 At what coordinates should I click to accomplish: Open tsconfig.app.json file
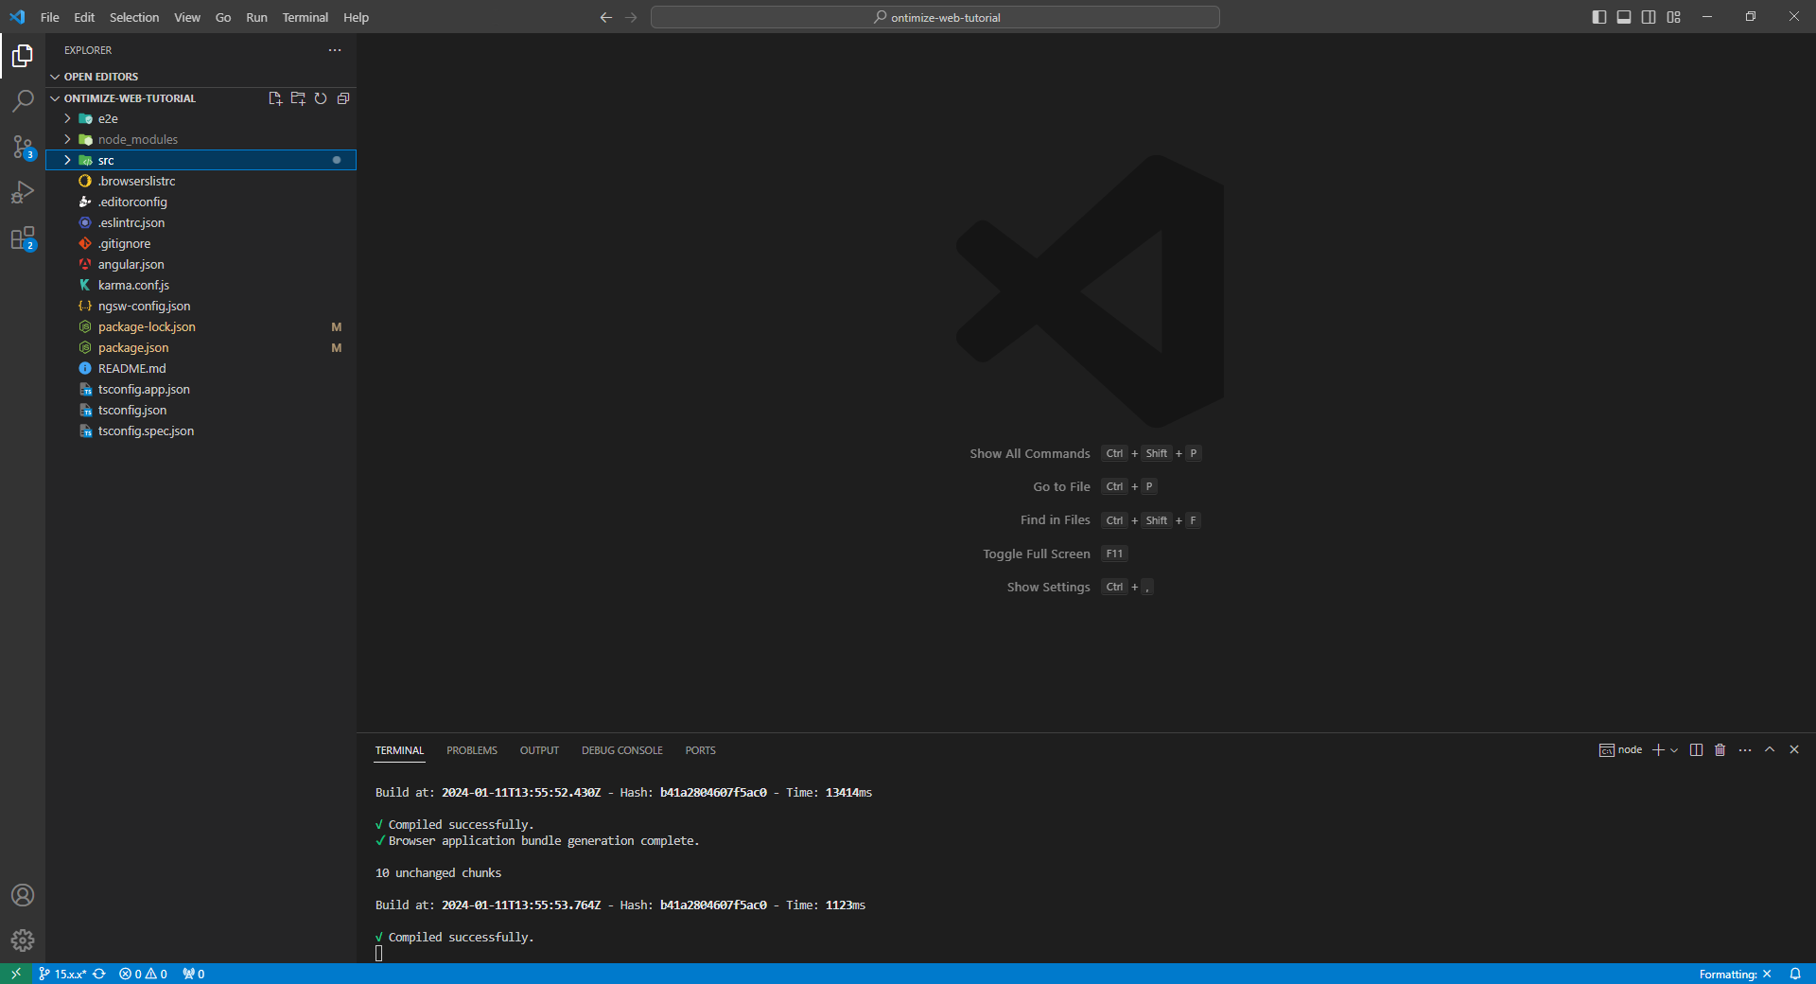coord(201,390)
